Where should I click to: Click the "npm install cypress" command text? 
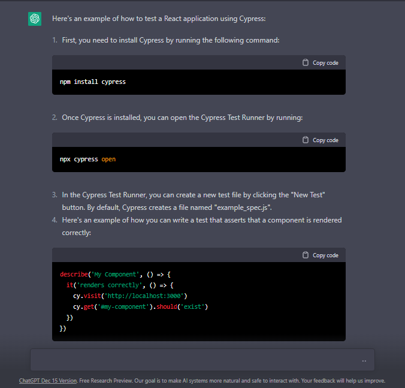93,82
